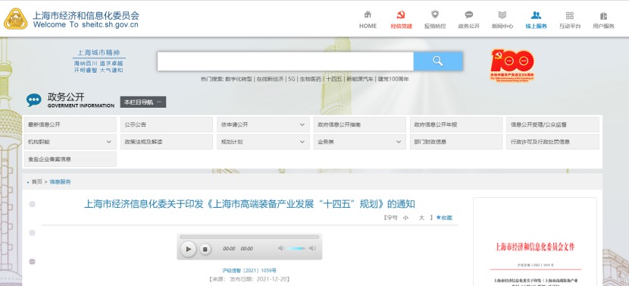Viewport: 629px width, 286px height.
Task: Open the document preview thumbnail
Action: 535,242
